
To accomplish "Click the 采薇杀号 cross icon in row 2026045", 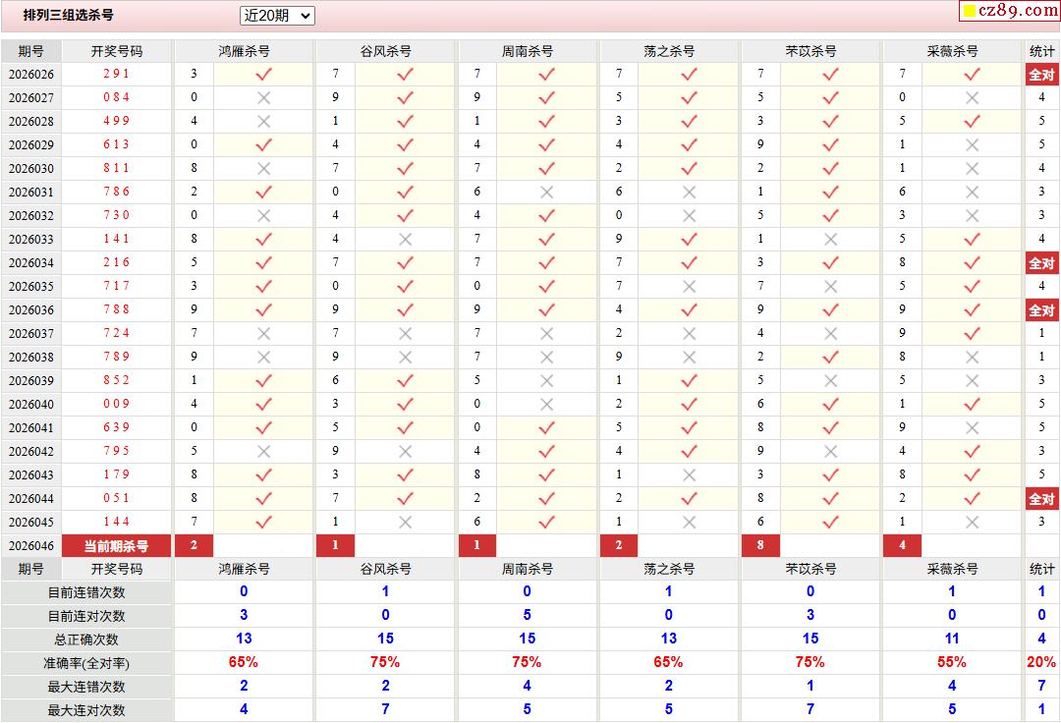I will pos(972,522).
